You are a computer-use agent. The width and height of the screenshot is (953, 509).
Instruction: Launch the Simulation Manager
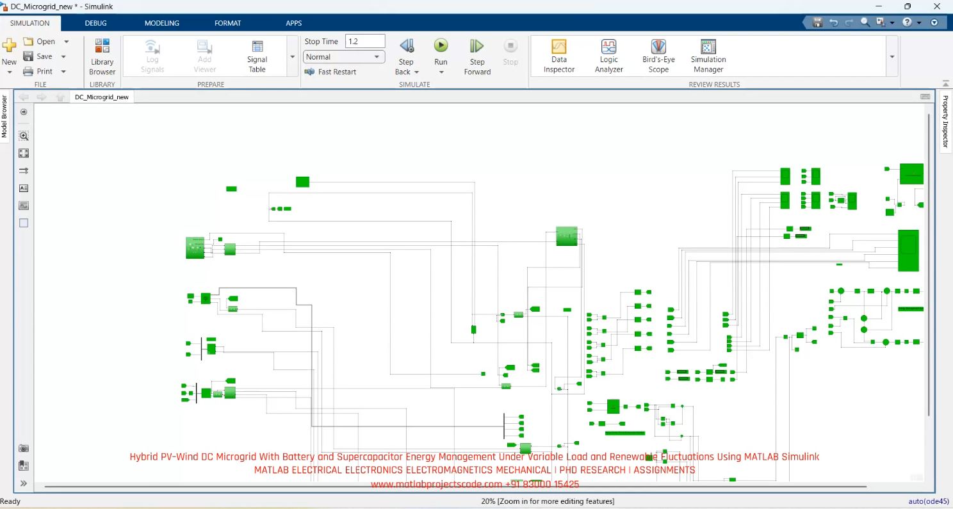point(707,56)
